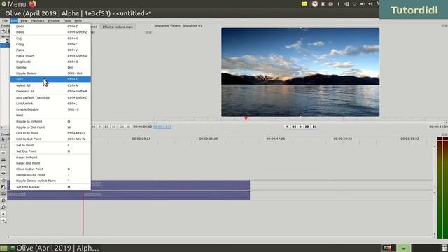Viewport: 448px width, 252px height.
Task: Skip sequence viewer to start
Action: [287, 127]
